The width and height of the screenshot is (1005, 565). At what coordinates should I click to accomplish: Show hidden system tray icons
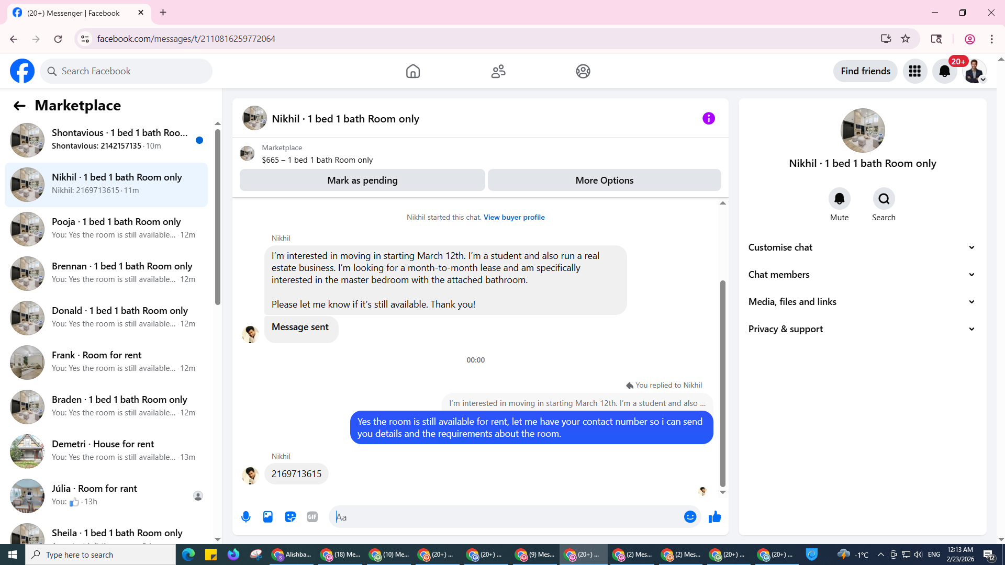coord(881,555)
